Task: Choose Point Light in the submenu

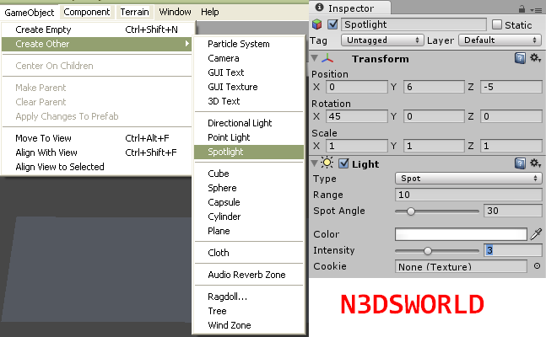Action: 248,137
